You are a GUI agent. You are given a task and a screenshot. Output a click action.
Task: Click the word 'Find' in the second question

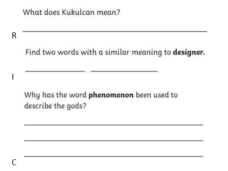point(33,52)
